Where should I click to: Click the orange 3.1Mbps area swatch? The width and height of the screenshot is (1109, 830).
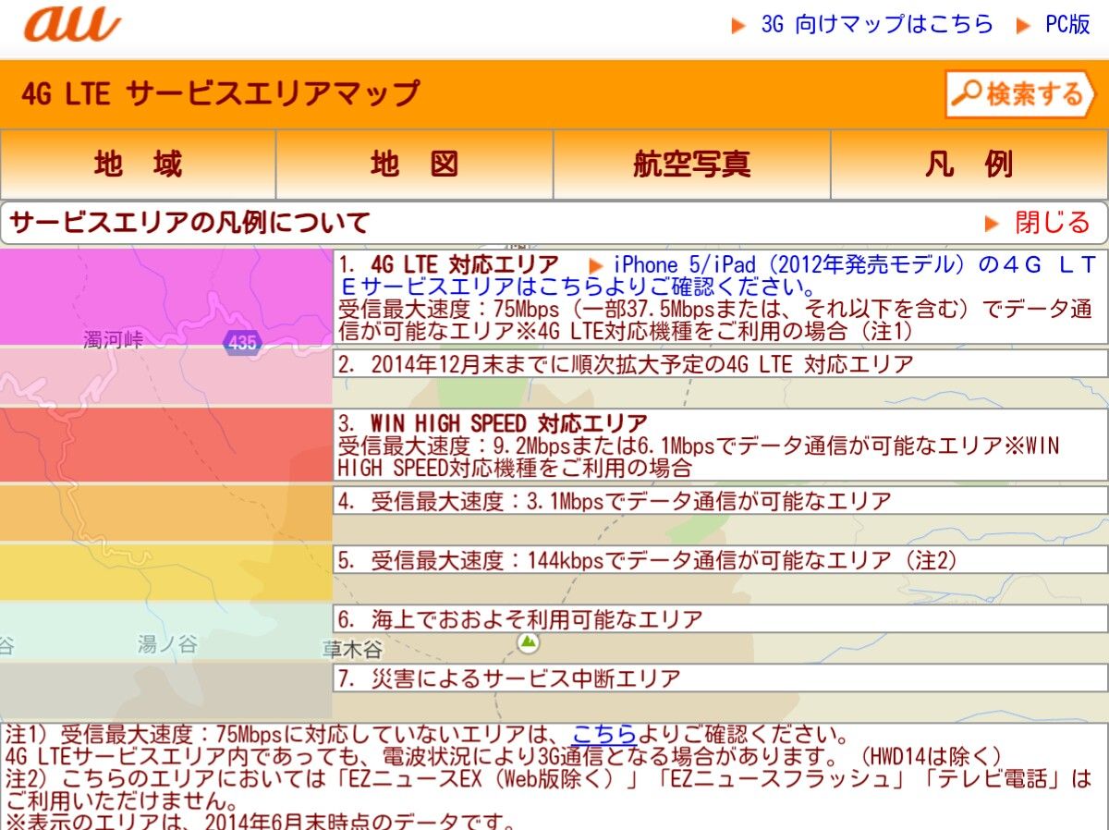click(166, 513)
